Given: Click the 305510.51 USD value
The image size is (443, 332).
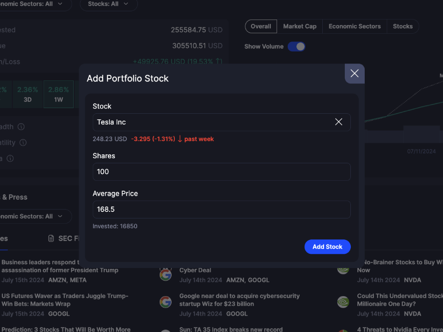Looking at the screenshot, I should tap(197, 46).
